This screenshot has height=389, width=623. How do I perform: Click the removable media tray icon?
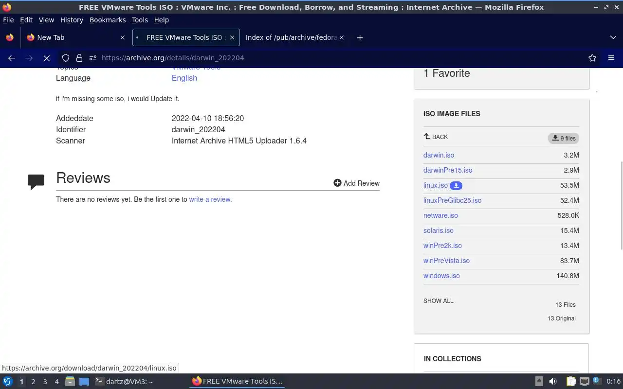[539, 382]
